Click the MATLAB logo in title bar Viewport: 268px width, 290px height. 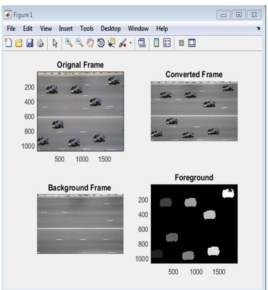pos(8,15)
